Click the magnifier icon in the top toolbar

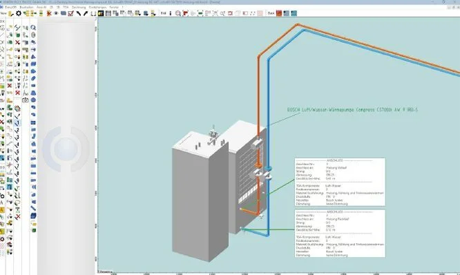coord(178,13)
